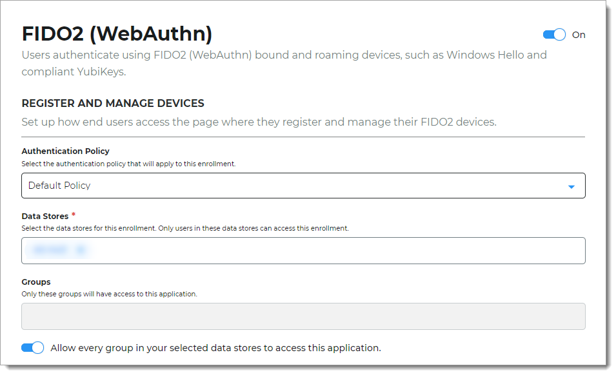Click the 'Select the authentication policy' help text

128,164
